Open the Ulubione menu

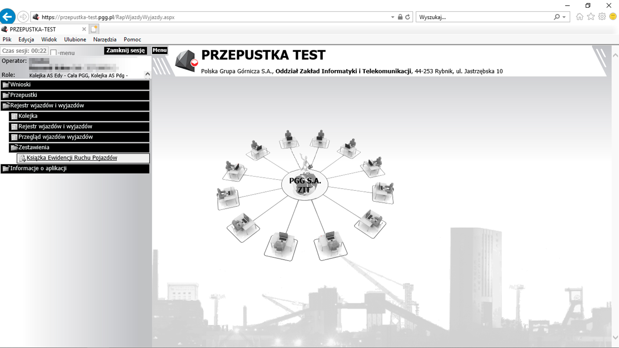pyautogui.click(x=75, y=39)
